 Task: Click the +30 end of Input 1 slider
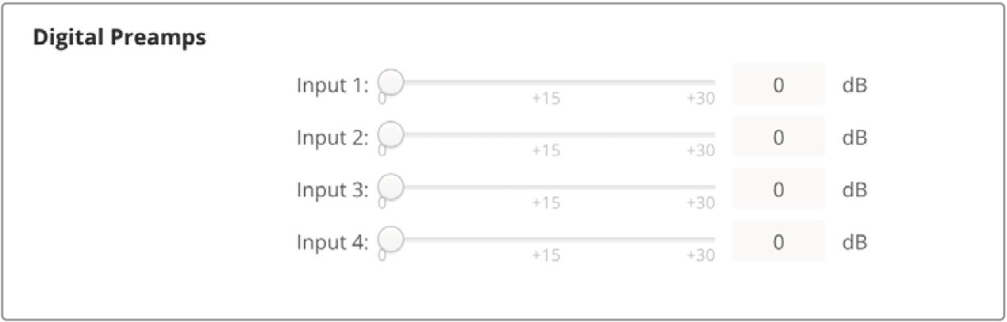(x=712, y=82)
